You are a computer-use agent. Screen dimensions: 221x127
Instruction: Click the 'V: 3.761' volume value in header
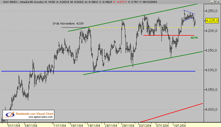(x=133, y=2)
